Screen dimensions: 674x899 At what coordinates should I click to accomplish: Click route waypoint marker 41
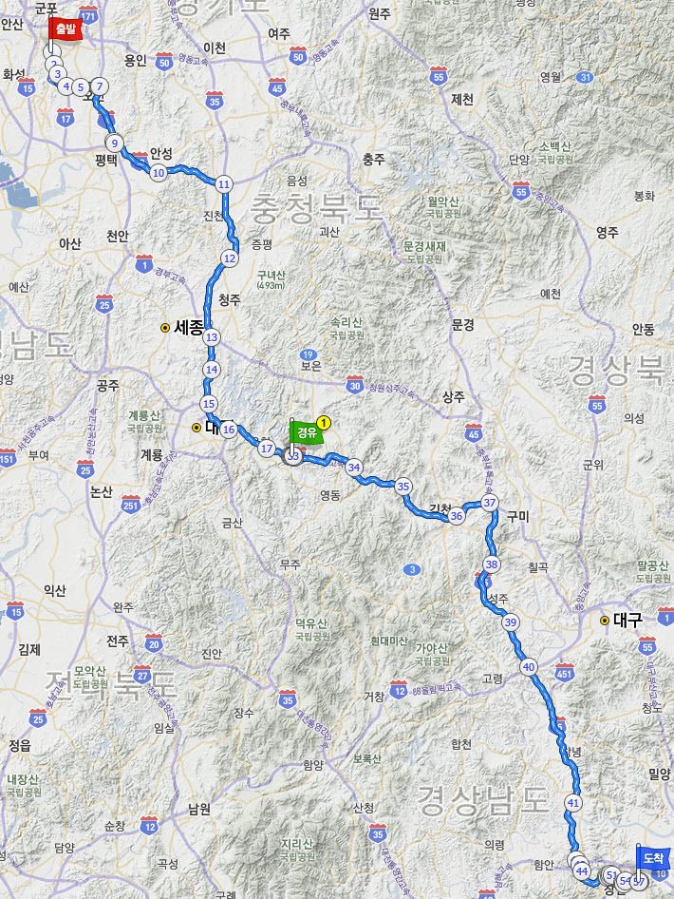pos(573,803)
